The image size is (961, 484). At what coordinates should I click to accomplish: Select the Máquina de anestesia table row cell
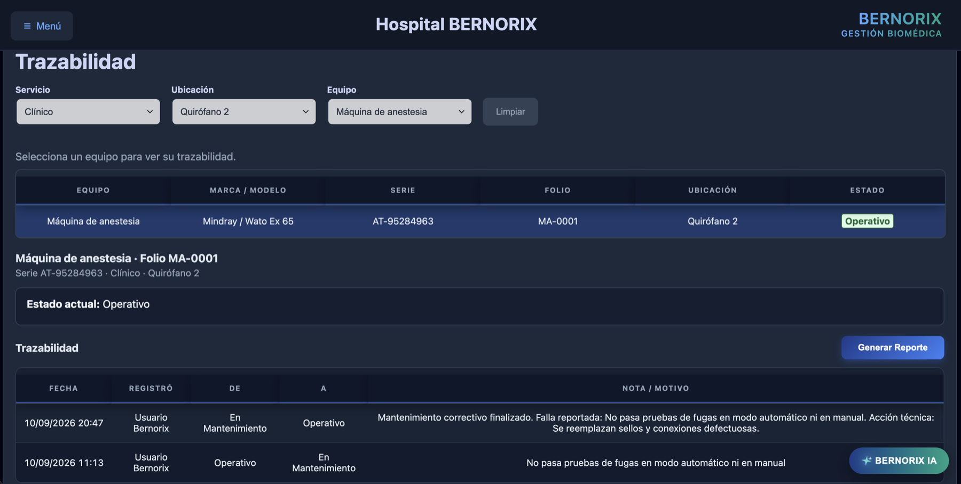point(93,221)
